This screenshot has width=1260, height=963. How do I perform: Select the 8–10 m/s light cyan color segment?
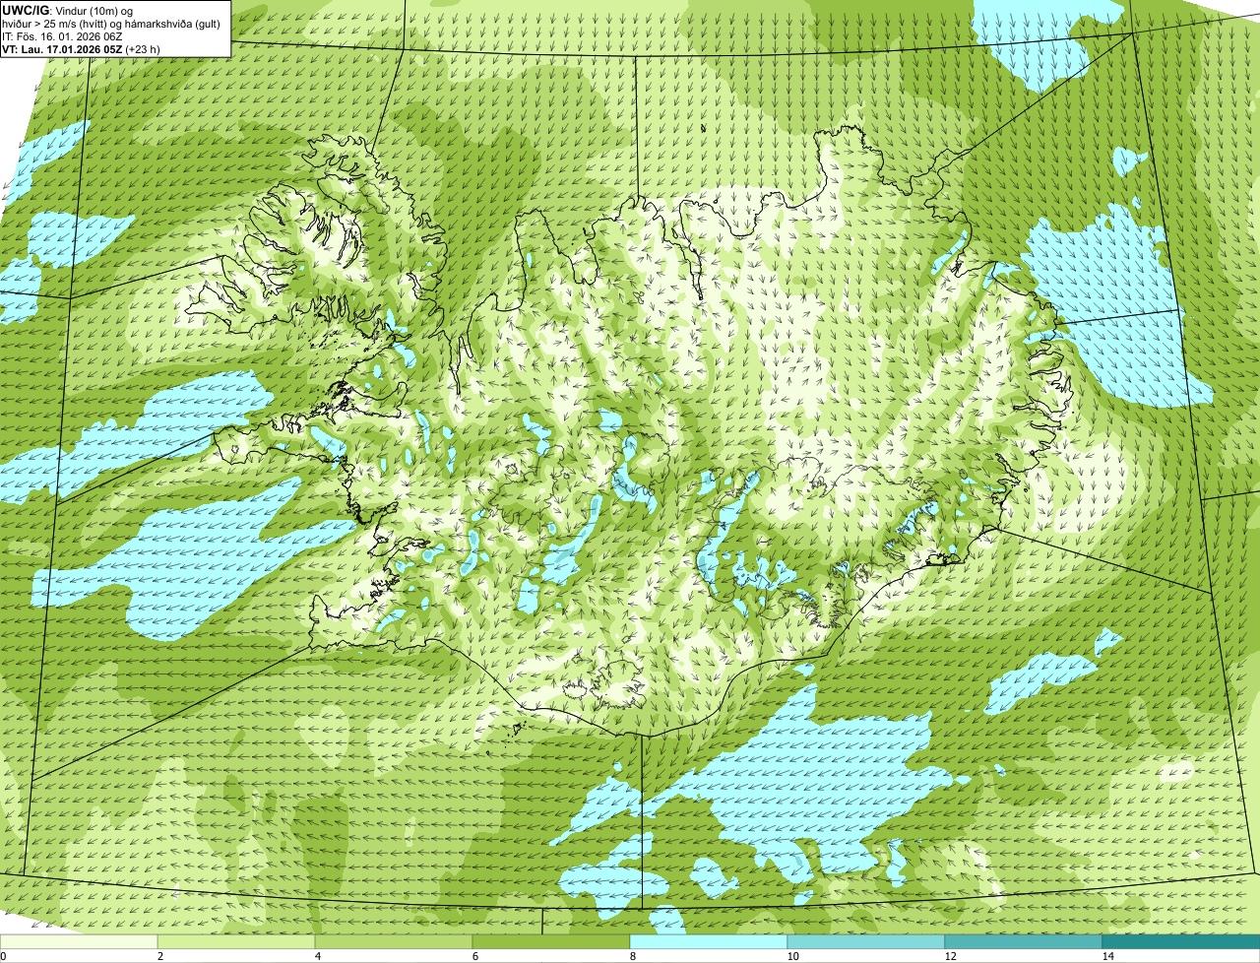click(x=709, y=941)
